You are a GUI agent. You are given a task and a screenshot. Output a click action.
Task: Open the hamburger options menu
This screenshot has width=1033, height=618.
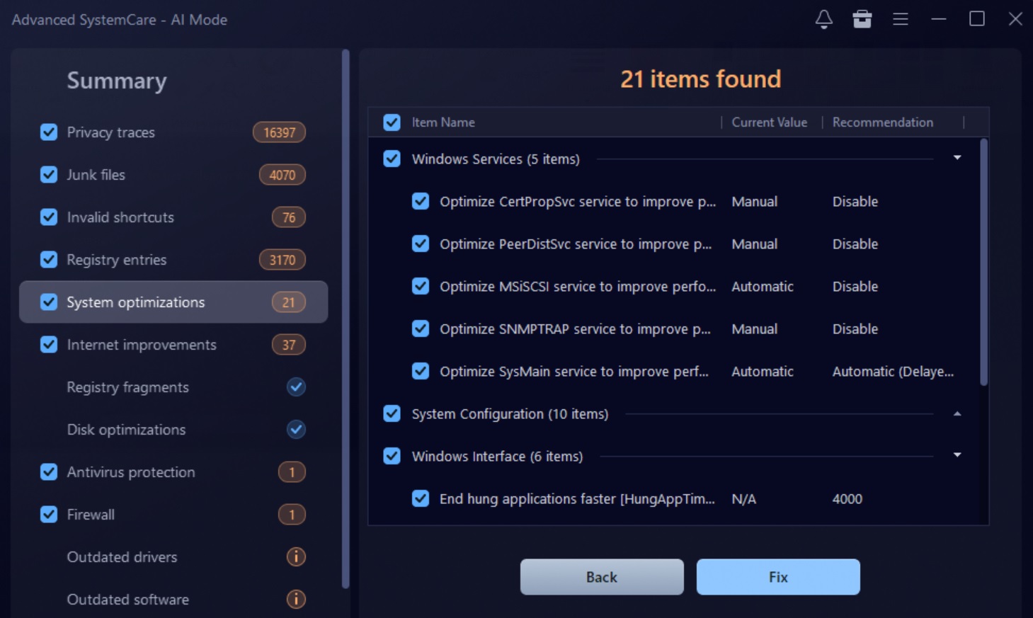coord(901,19)
